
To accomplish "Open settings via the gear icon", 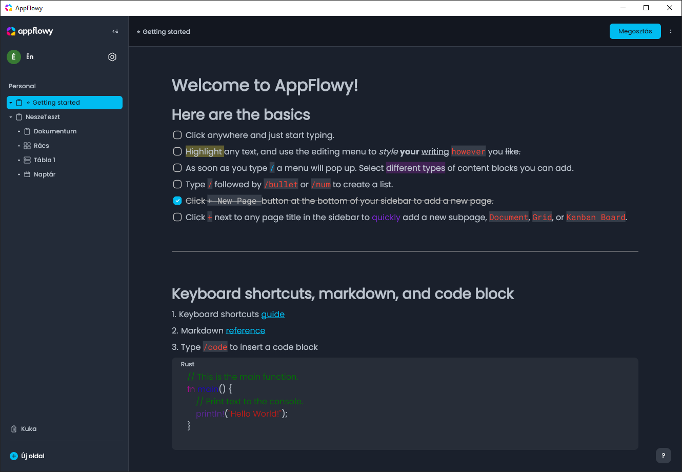I will [x=112, y=57].
